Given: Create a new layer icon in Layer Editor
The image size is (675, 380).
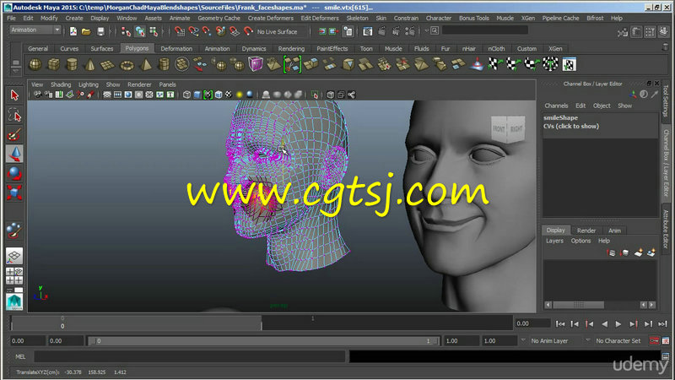Looking at the screenshot, I should (638, 252).
